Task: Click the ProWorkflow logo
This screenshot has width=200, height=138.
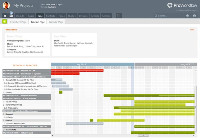Action: click(x=182, y=5)
